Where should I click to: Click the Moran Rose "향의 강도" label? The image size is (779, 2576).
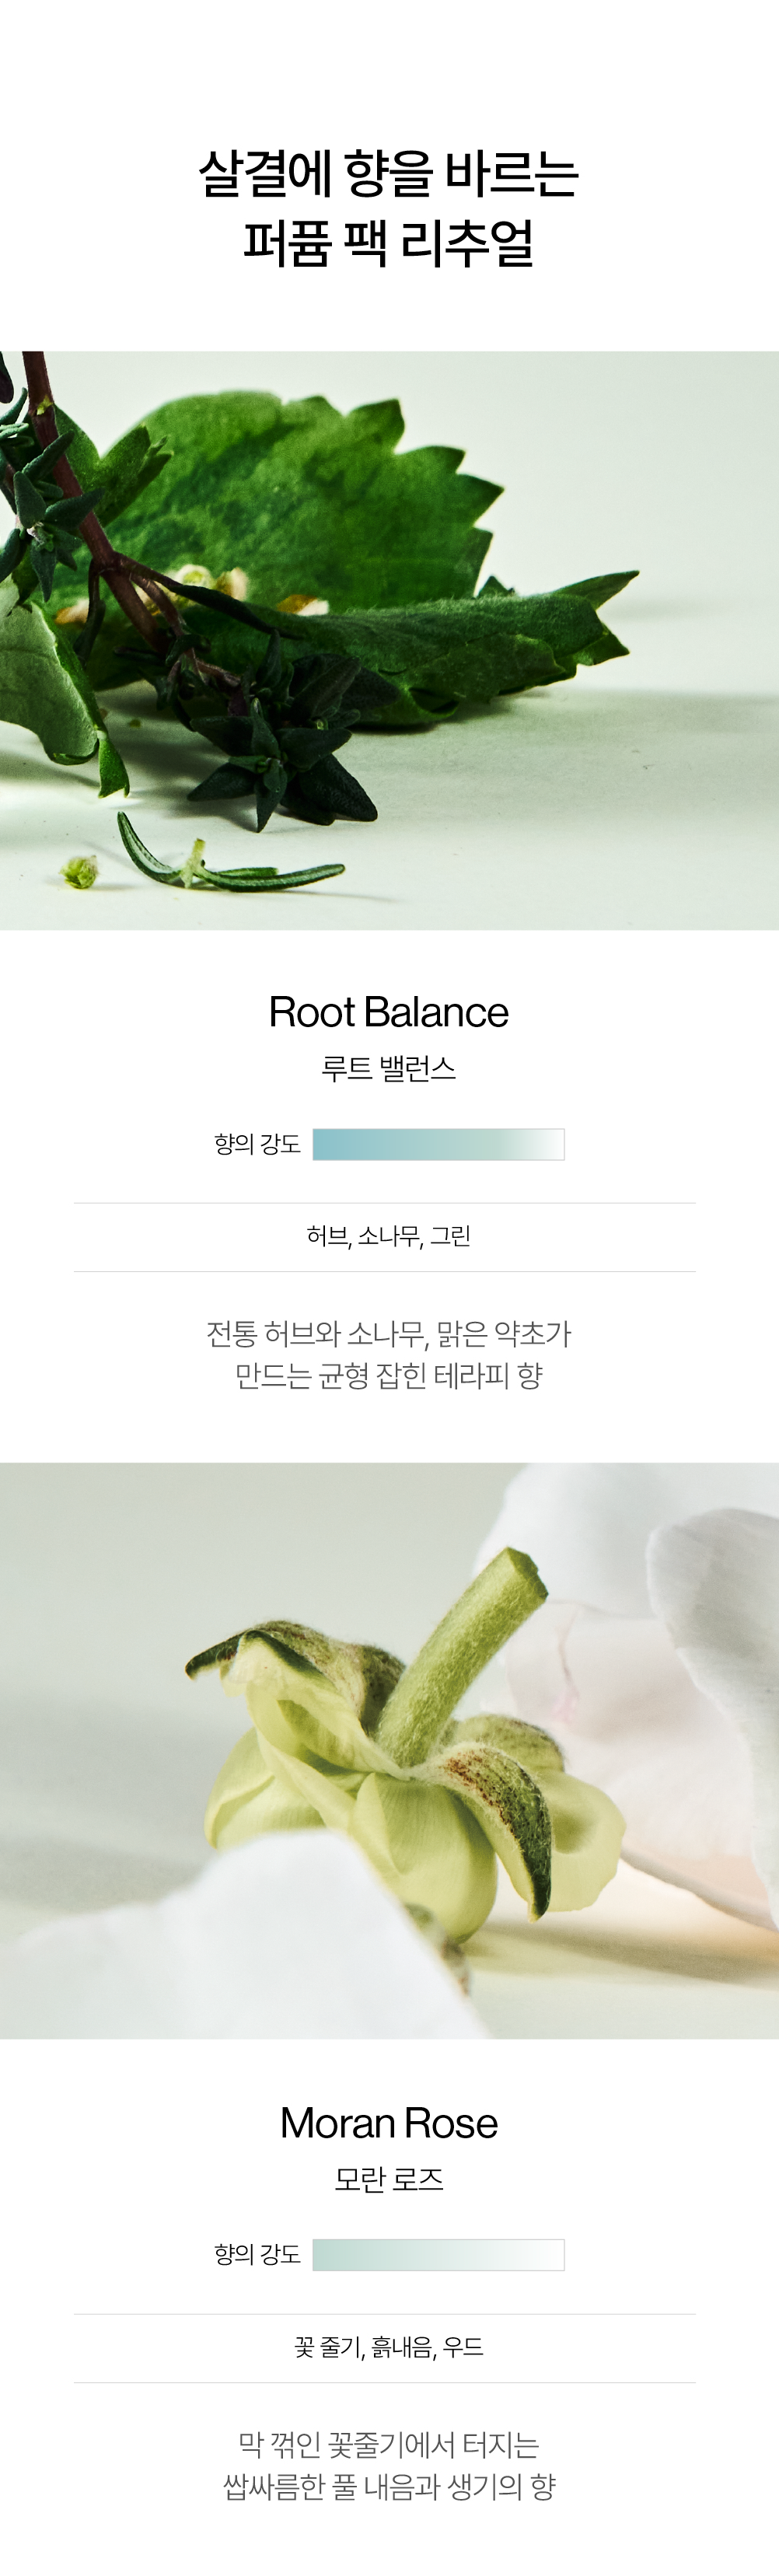click(257, 2255)
